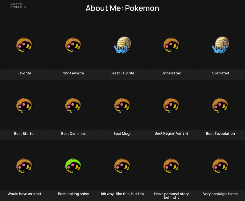Select the Kabuto image above 2nd Favorite

[x=73, y=45]
